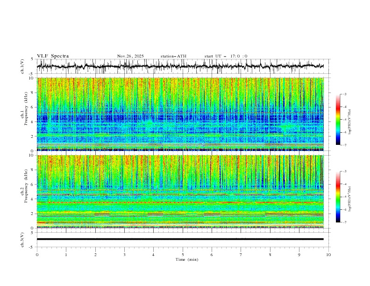The width and height of the screenshot is (370, 286).
Task: Click inside the ch.2 spectrogram panel
Action: pyautogui.click(x=180, y=192)
